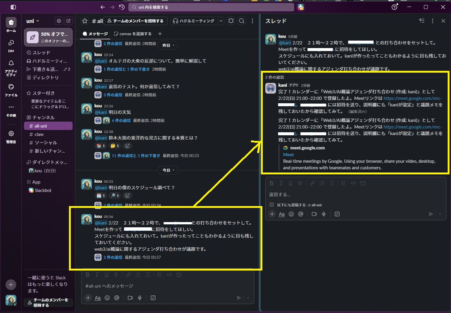
Task: Attach a file with plus in thread composer
Action: click(272, 214)
